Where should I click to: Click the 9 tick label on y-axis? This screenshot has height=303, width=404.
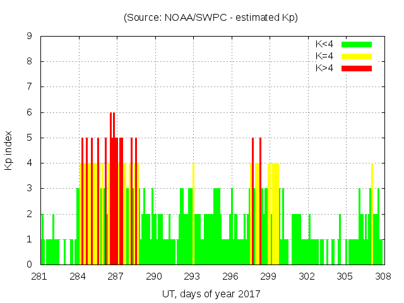click(30, 37)
